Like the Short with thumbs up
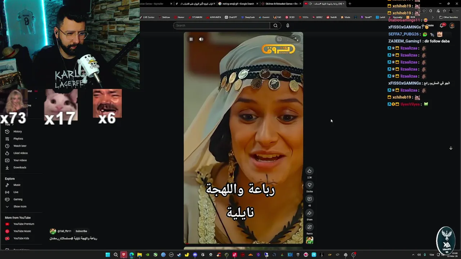461x259 pixels. click(x=309, y=171)
